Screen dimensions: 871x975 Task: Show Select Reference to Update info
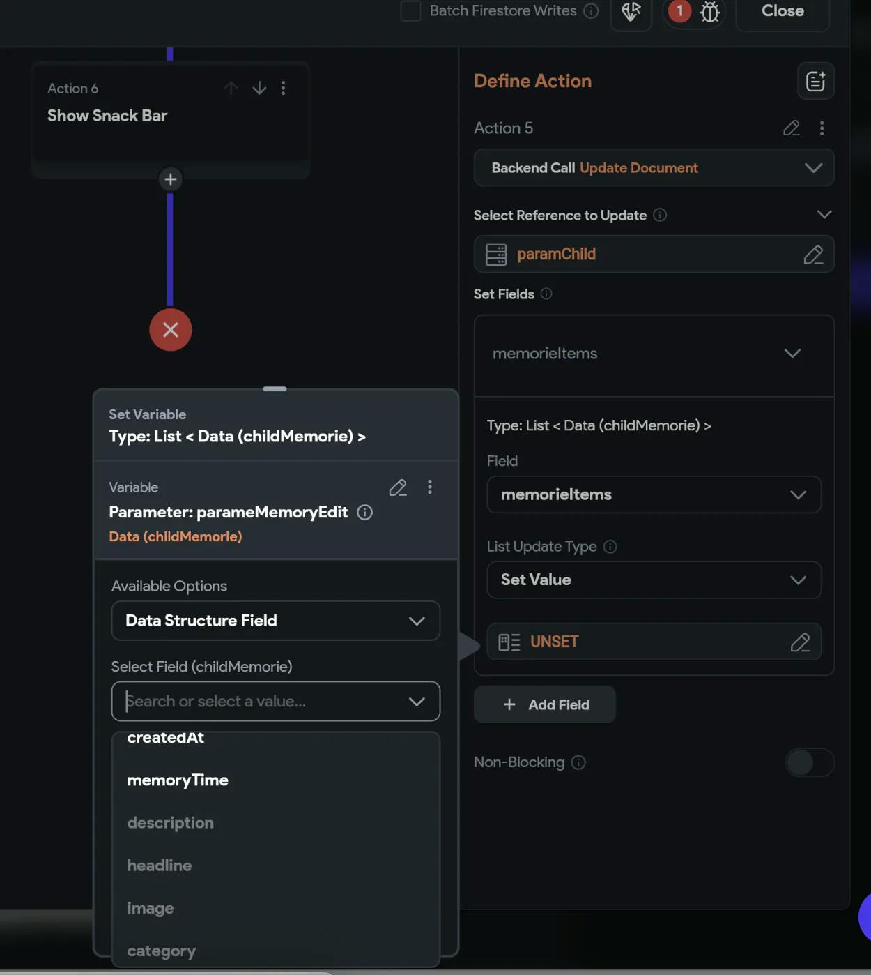pyautogui.click(x=660, y=215)
